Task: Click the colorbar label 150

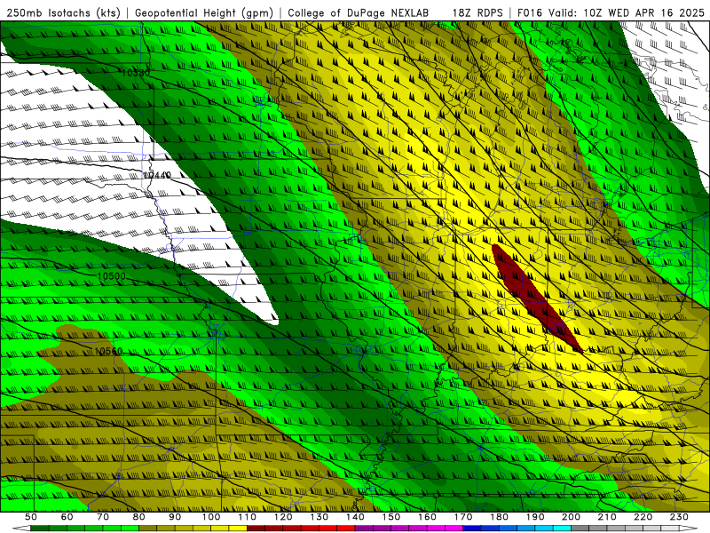Action: pyautogui.click(x=391, y=517)
